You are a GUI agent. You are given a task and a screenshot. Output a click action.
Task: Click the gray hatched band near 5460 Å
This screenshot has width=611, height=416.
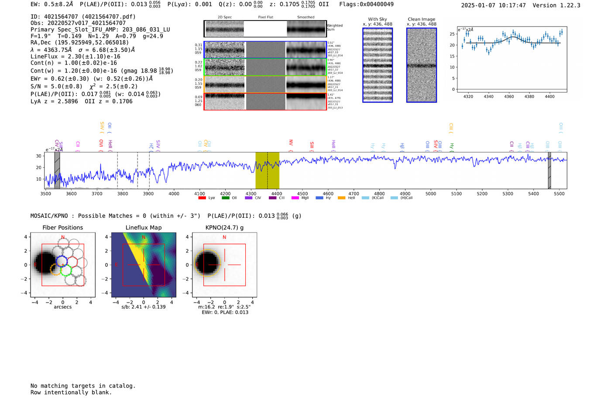coord(549,170)
